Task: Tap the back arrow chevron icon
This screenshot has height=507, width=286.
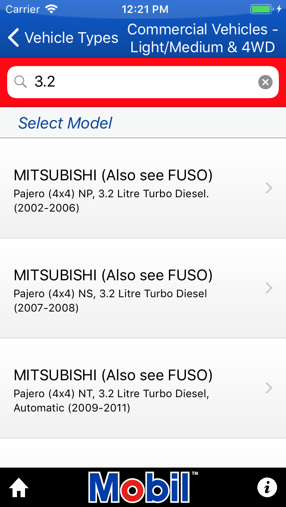Action: click(14, 38)
